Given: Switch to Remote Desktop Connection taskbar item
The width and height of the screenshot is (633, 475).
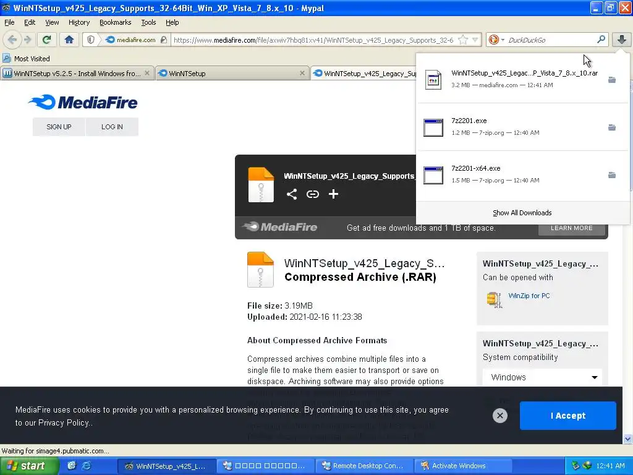Looking at the screenshot, I should 365,466.
